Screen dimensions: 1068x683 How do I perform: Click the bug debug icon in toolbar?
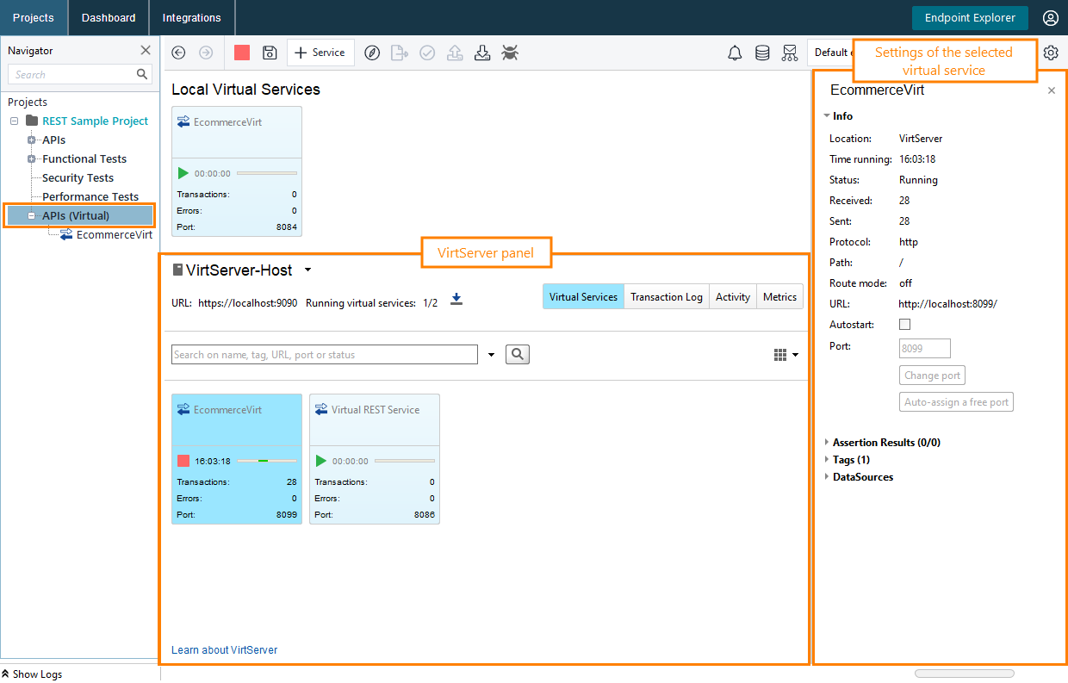click(x=511, y=53)
